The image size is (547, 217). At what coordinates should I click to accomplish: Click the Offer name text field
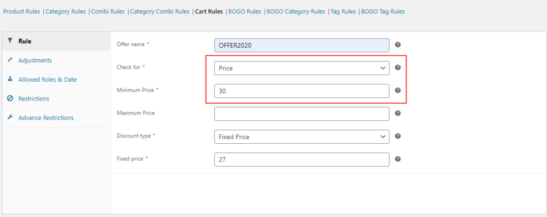[301, 45]
